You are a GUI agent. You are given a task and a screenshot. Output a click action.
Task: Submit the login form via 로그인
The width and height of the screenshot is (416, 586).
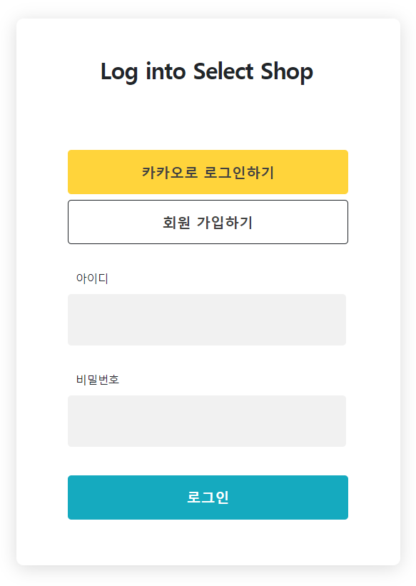tap(208, 497)
